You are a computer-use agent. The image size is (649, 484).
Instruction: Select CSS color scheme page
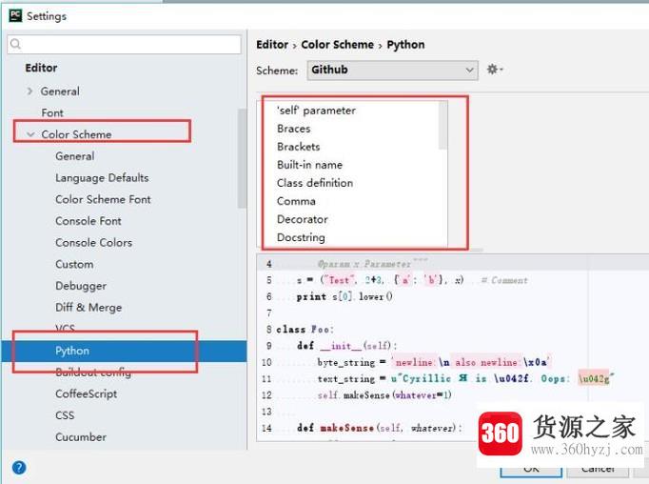click(65, 415)
